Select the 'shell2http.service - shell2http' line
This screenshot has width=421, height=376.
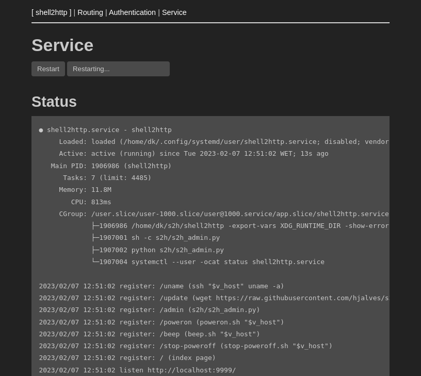(x=109, y=130)
